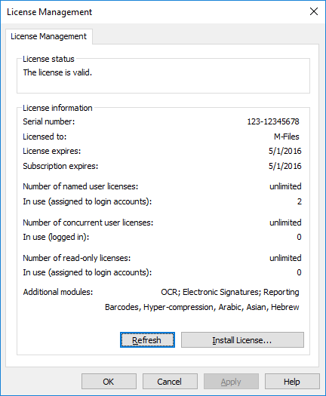Click the greyed-out Apply button
This screenshot has width=326, height=396.
(231, 382)
